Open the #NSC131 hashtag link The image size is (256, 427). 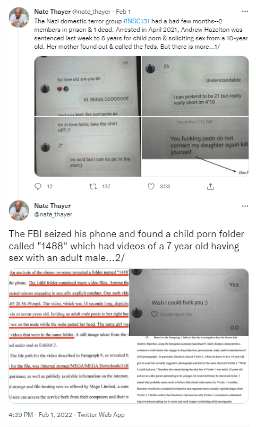tap(136, 21)
